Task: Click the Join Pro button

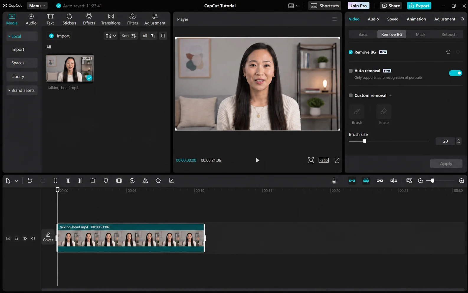Action: 359,6
